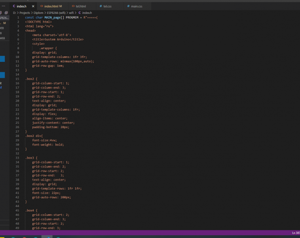Click the .wrapper selector line
Screen dimensions: 300x238
tap(48, 48)
